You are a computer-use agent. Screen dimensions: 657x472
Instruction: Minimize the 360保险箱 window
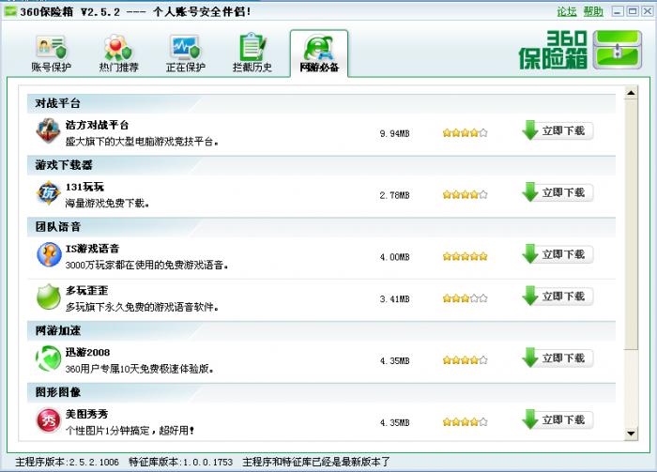[x=618, y=11]
